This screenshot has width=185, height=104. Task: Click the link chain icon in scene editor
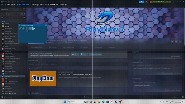[x=20, y=28]
